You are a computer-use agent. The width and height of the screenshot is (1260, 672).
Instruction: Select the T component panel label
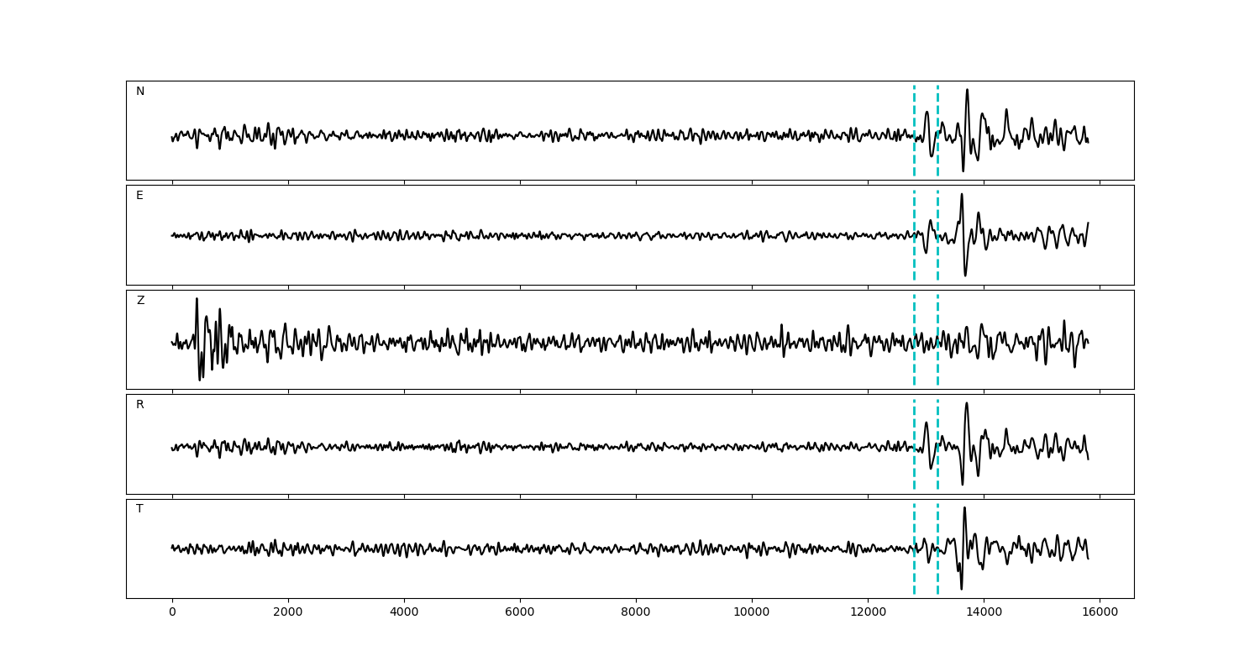pyautogui.click(x=139, y=509)
